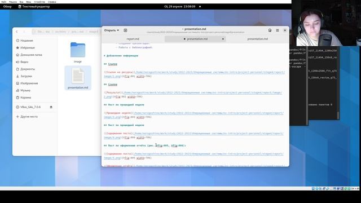Open Музыка in Files sidebar
Image resolution: width=361 pixels, height=203 pixels.
(23, 90)
